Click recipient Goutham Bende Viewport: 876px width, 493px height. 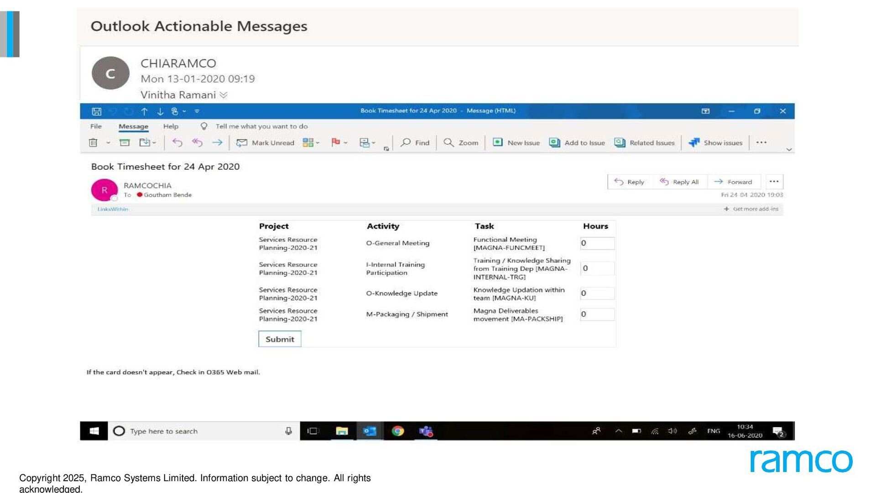tap(167, 195)
